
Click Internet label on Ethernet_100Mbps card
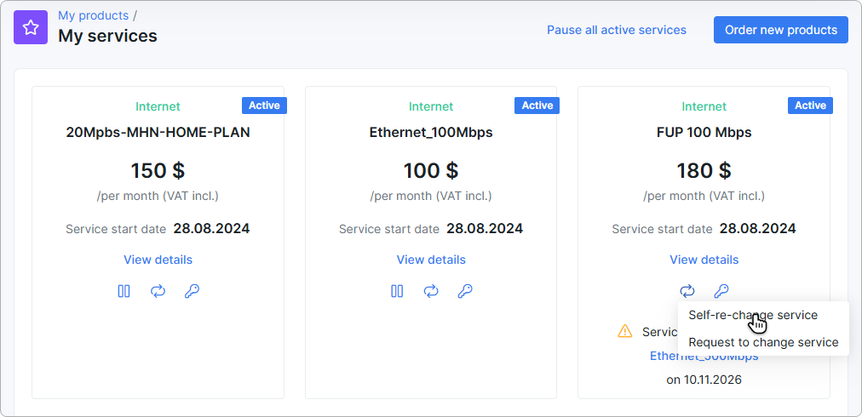pyautogui.click(x=431, y=106)
